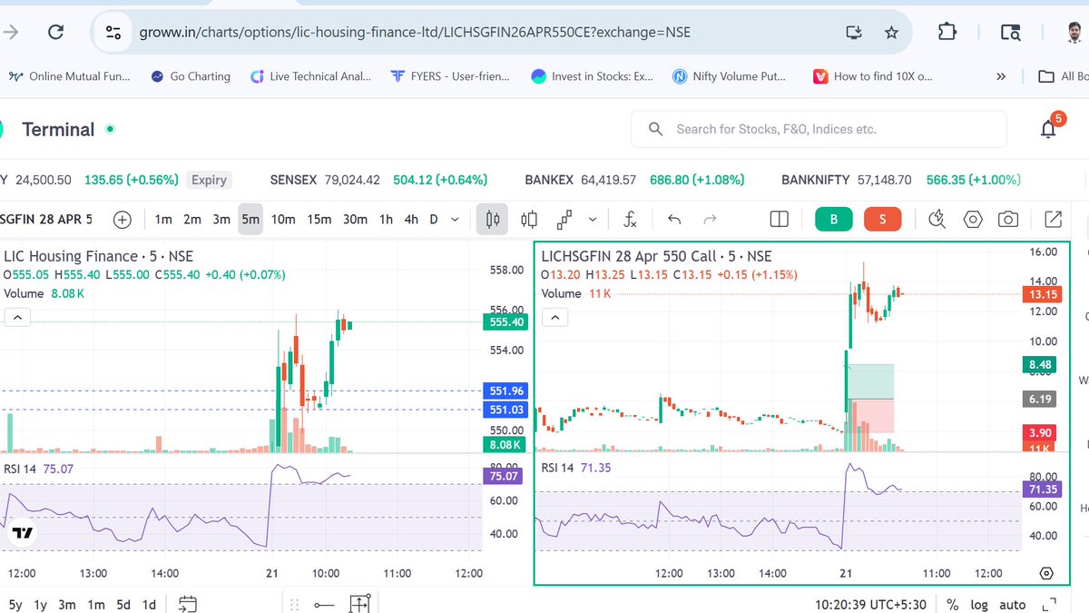Open the quick search magnifier icon
Screen dimensions: 1089x613
tap(937, 219)
